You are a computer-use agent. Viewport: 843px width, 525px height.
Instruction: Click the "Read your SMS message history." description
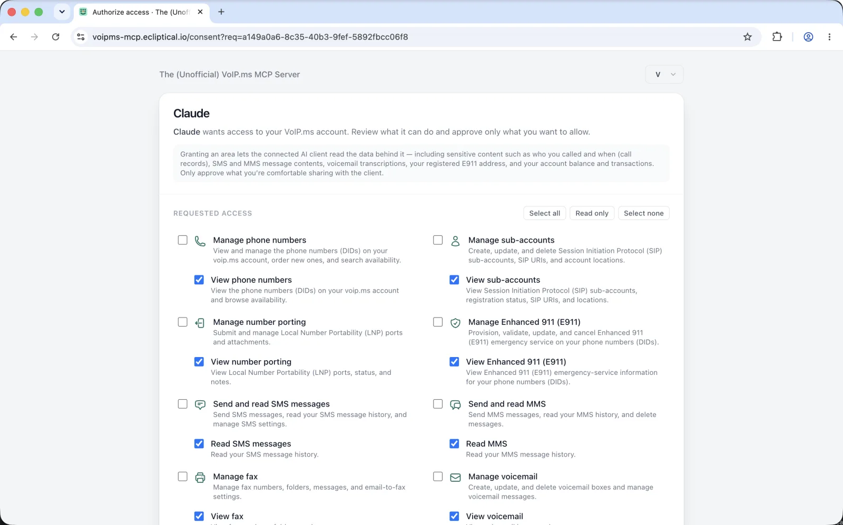(265, 454)
